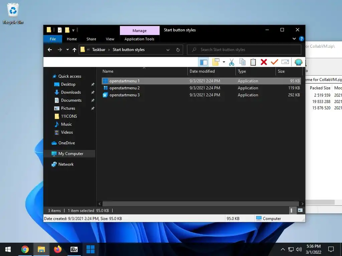Select openstartmenu 1 file
Viewport: 342px width, 256px height.
201,81
